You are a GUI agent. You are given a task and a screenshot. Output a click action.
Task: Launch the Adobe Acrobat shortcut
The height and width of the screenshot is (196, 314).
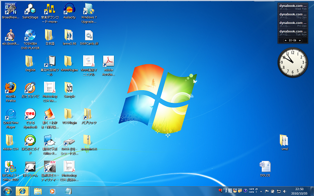tap(109, 66)
